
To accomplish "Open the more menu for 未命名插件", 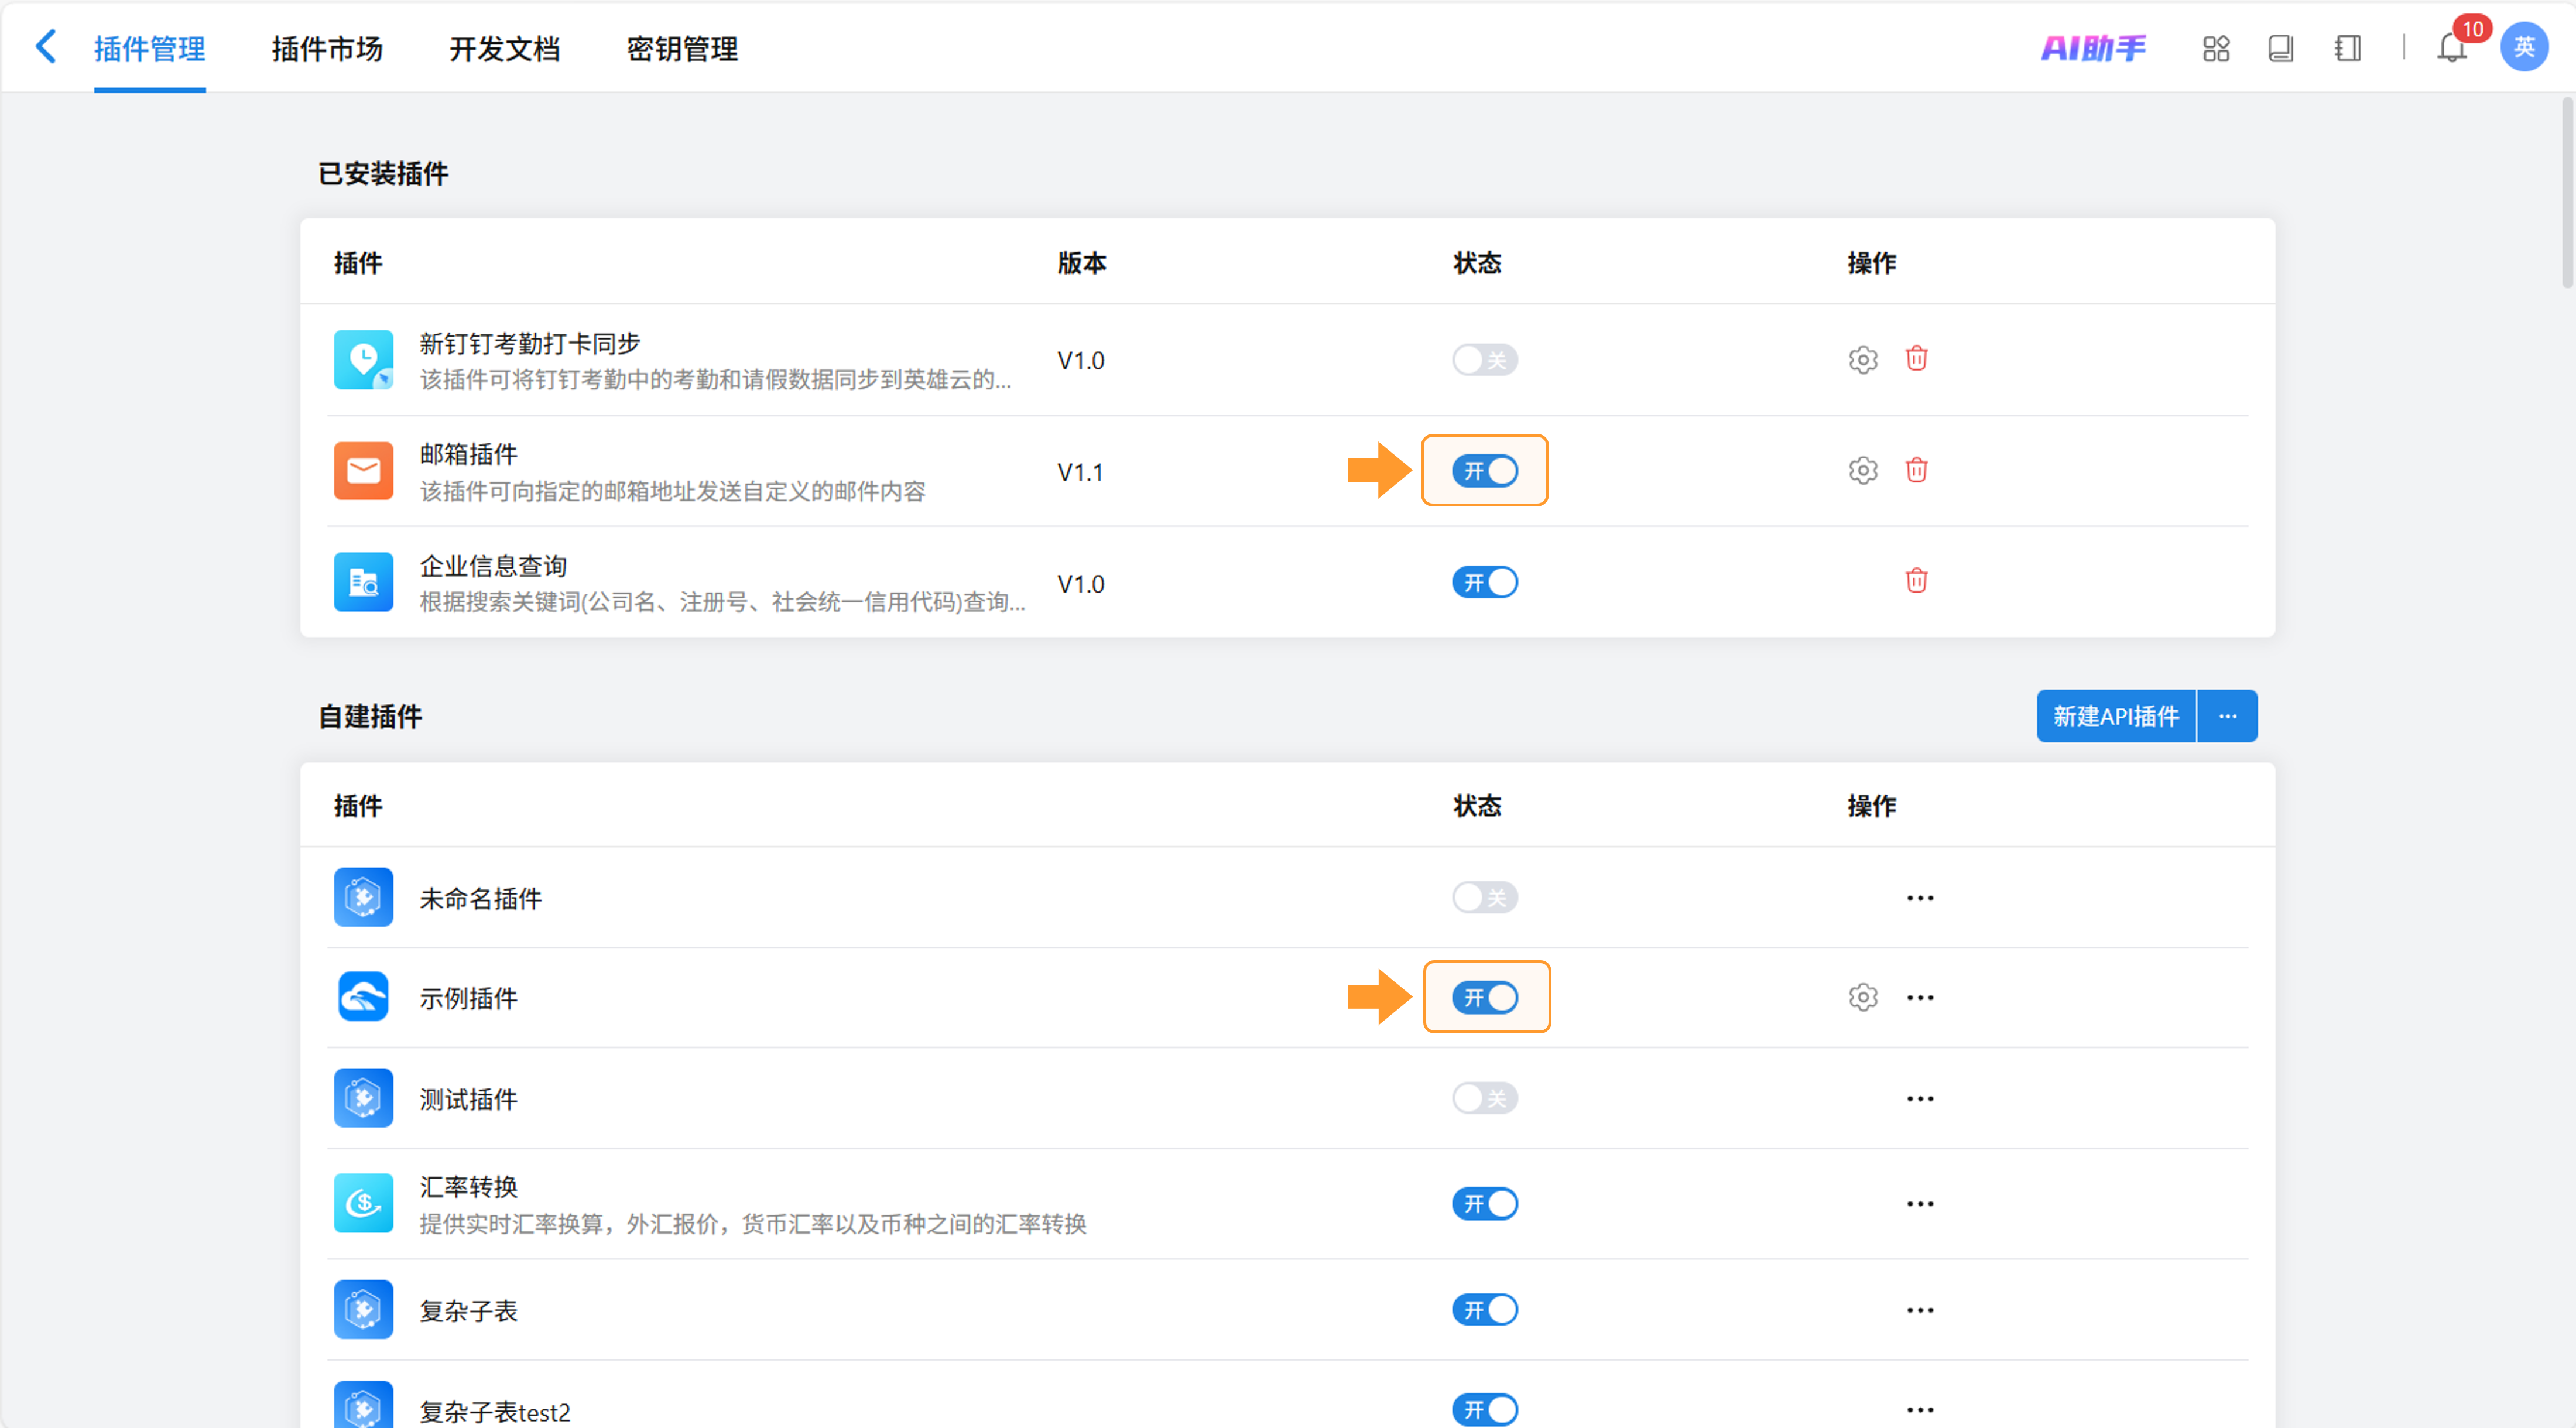I will tap(1919, 898).
